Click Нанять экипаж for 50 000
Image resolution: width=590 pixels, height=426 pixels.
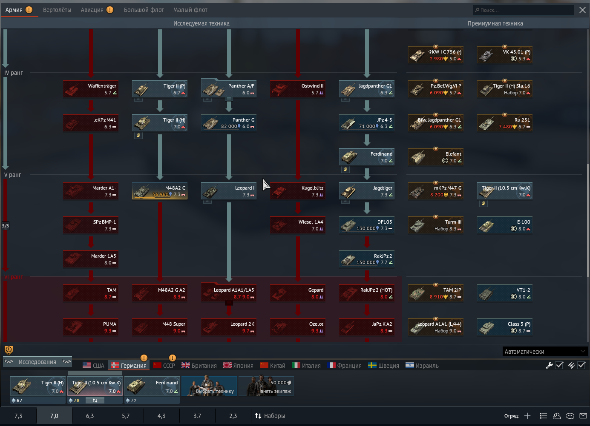266,386
